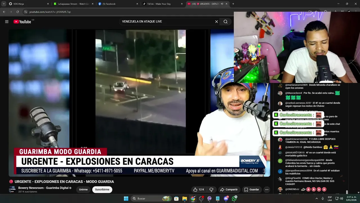Dislike the video with thumbs down
Viewport: 360px width, 203px height.
(x=211, y=189)
